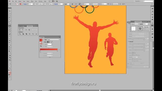The image size is (162, 91).
Task: Click Minus Front in Pathfinder panel
Action: 23,30
